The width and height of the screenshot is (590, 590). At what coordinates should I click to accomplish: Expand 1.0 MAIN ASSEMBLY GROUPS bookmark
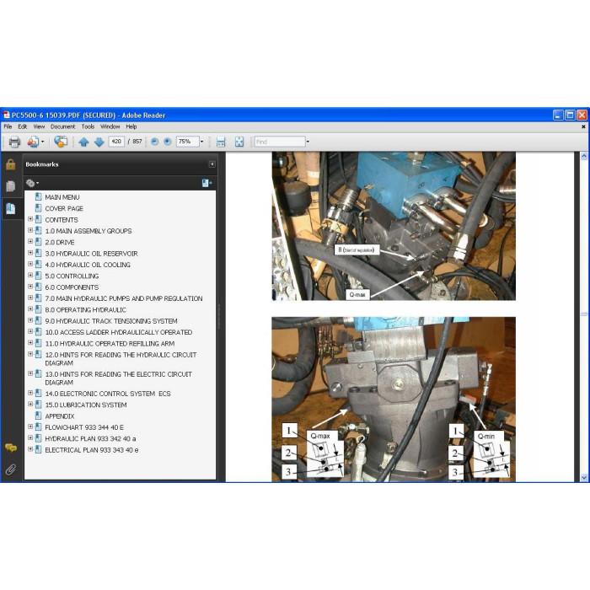click(30, 230)
